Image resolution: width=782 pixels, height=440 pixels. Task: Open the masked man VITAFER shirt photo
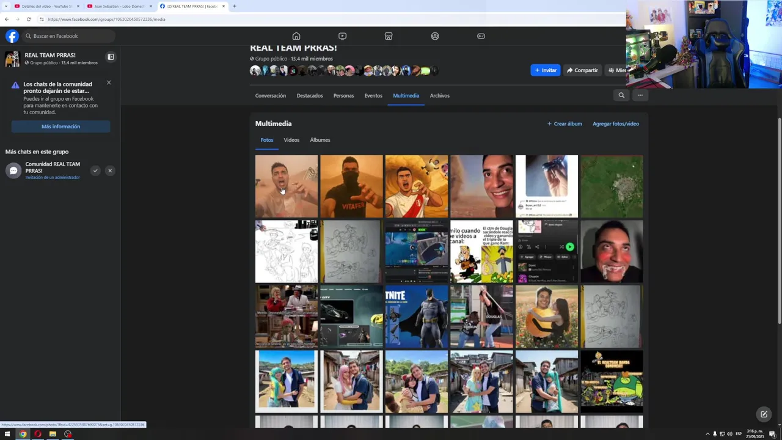[351, 186]
